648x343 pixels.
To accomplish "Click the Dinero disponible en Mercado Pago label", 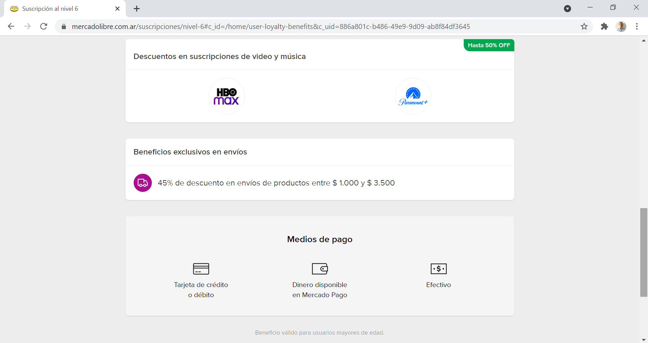I will [x=320, y=290].
